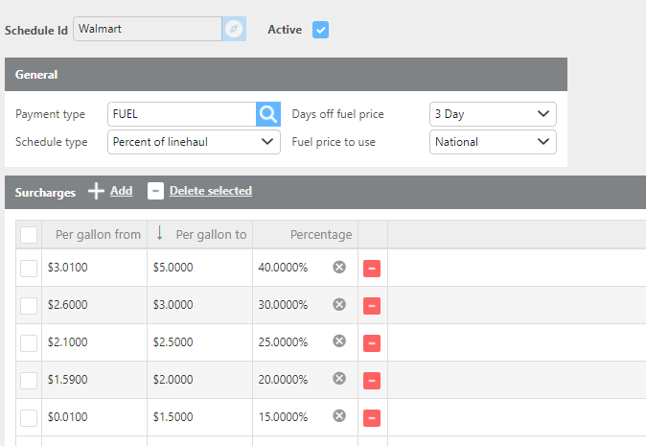Select the checkbox for the $2.6000 row
This screenshot has height=446, width=646.
pos(29,305)
